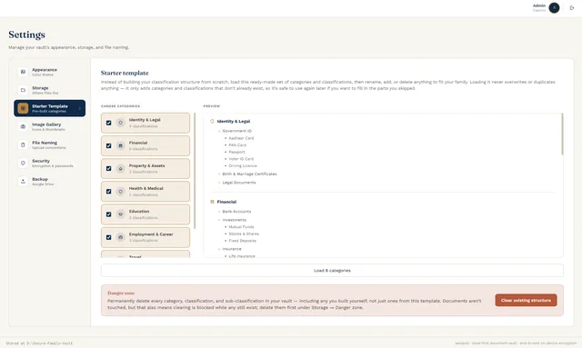Open the Image Gallery settings tab
Image resolution: width=582 pixels, height=348 pixels.
tap(50, 126)
